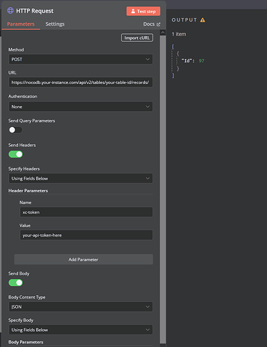The width and height of the screenshot is (267, 347).
Task: Disable the Send Headers toggle
Action: (15, 154)
